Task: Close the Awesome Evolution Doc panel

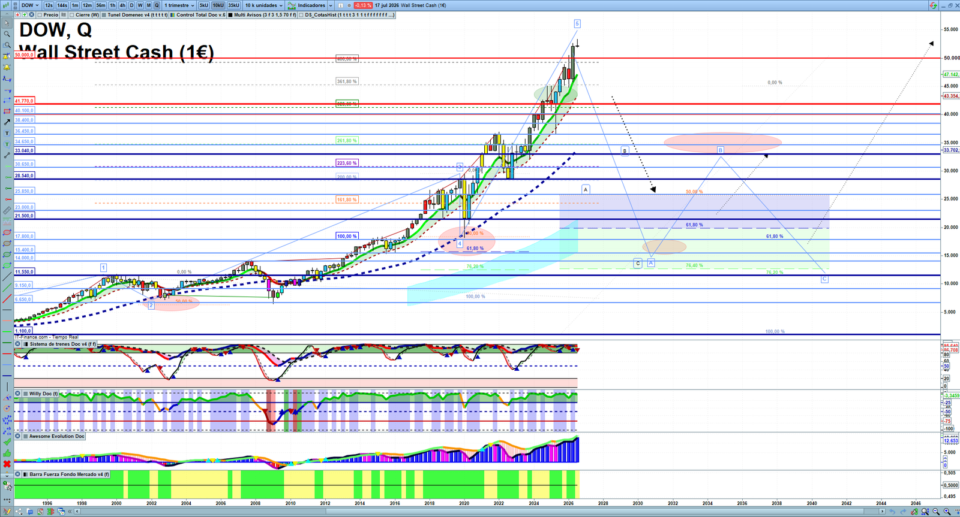Action: pyautogui.click(x=17, y=436)
